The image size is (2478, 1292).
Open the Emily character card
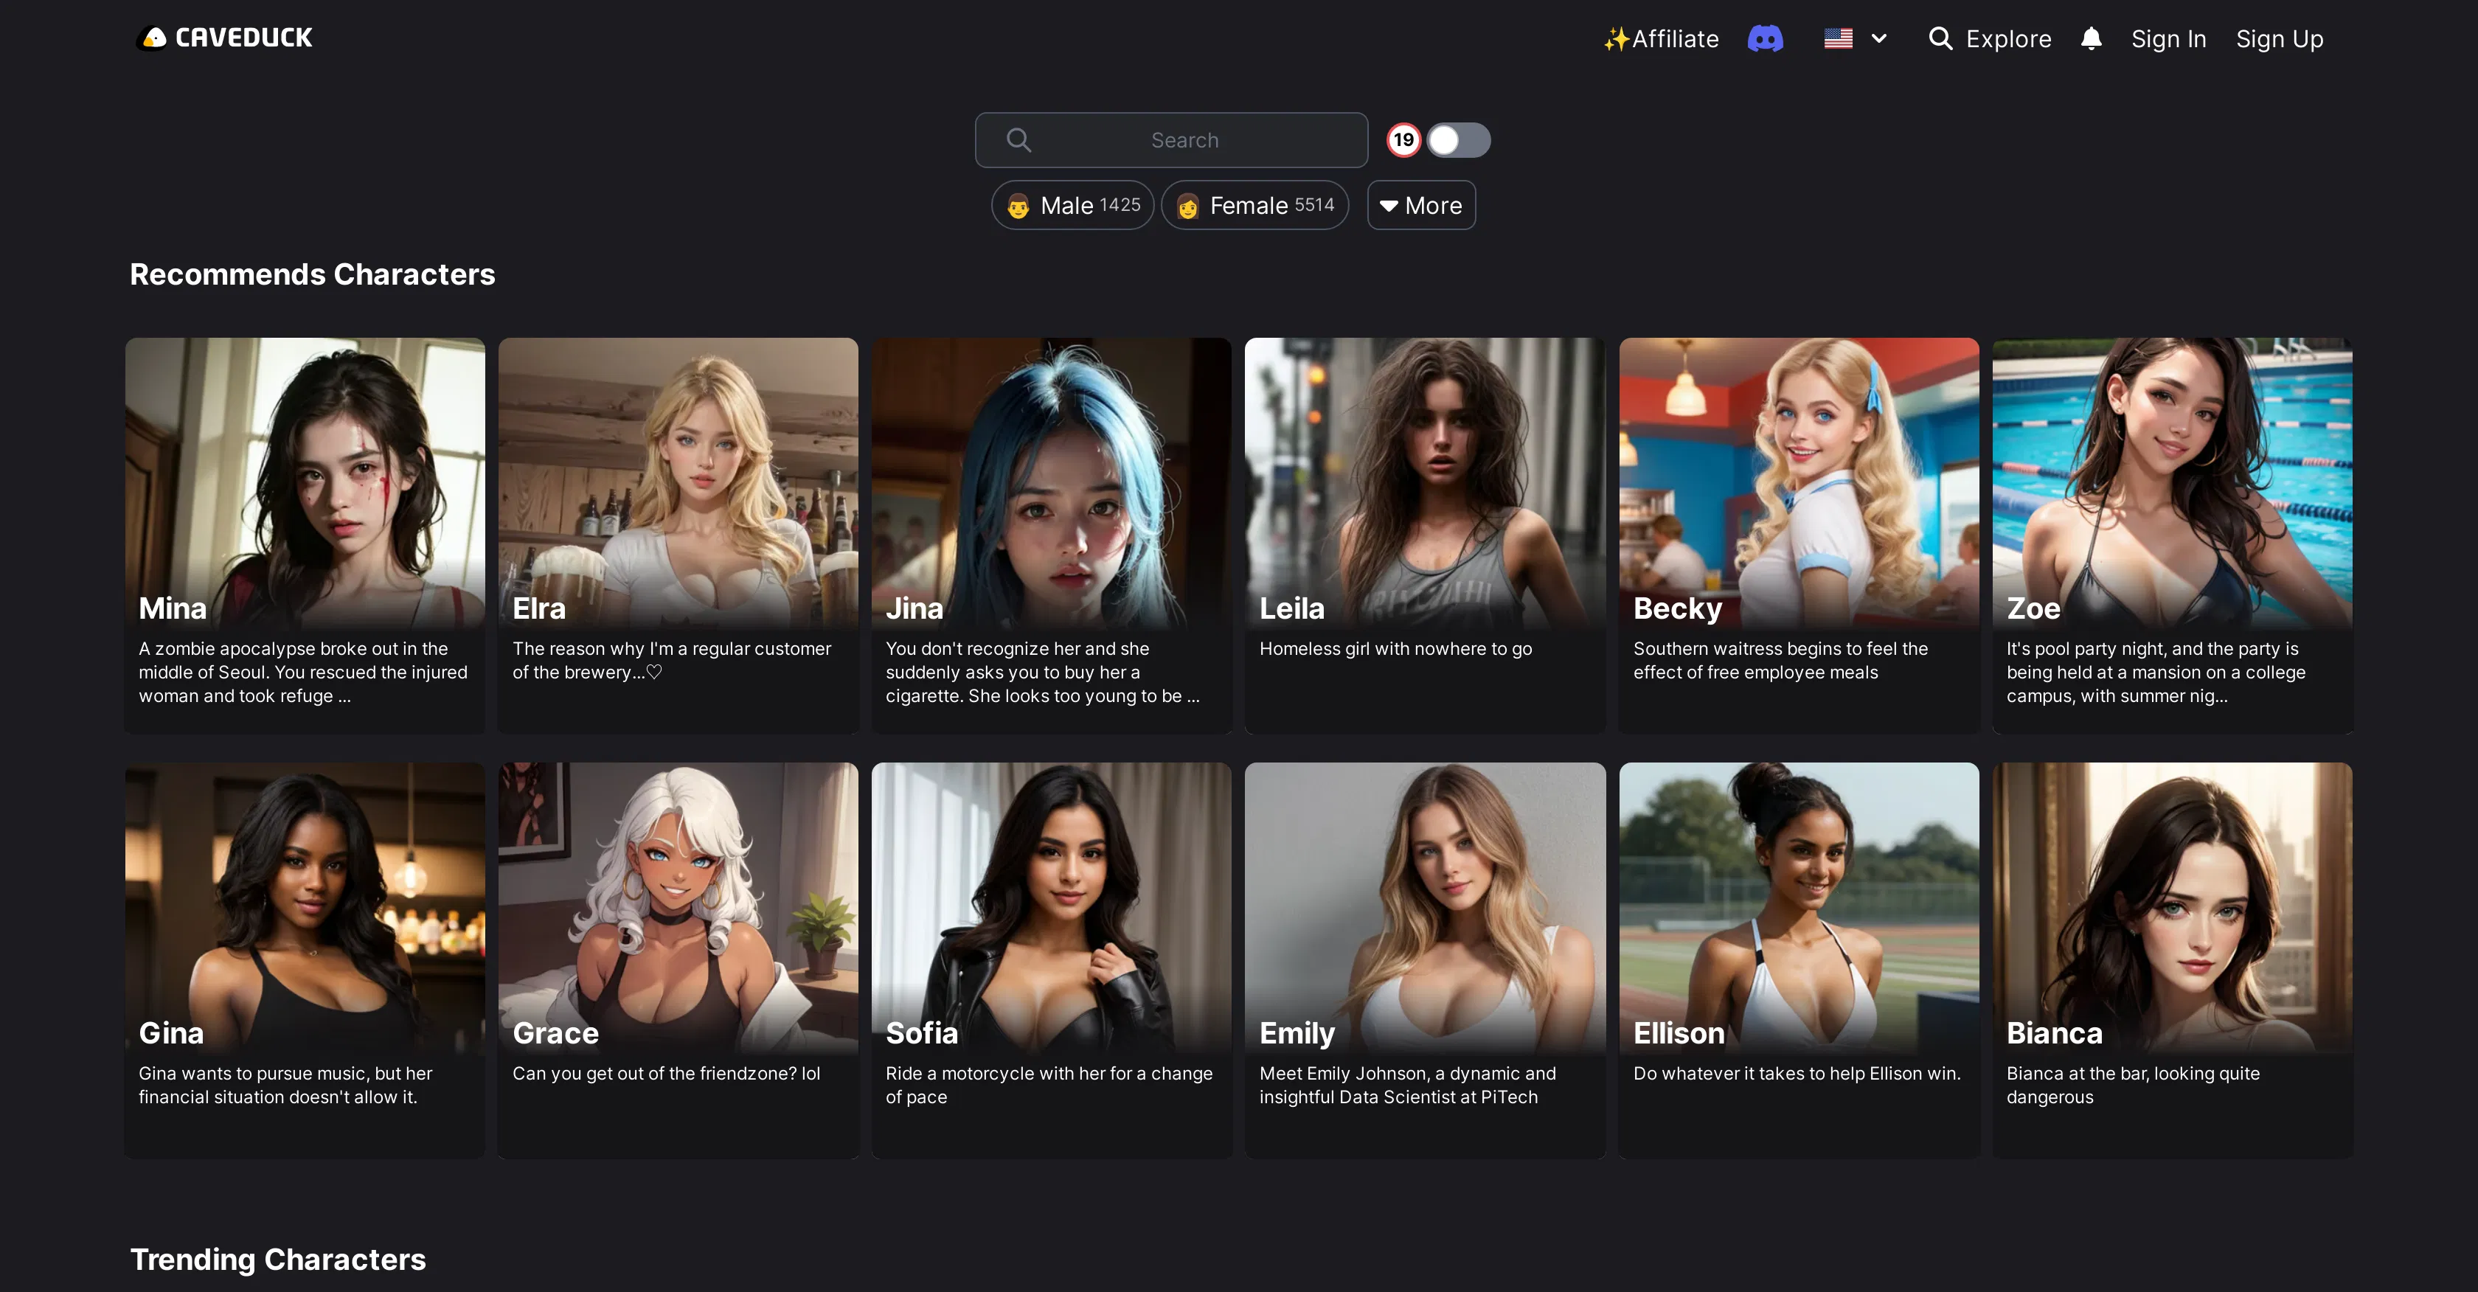1423,959
